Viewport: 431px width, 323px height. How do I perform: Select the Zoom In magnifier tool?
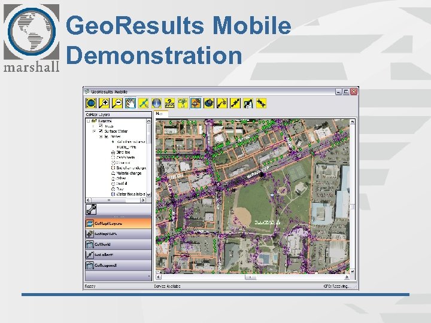[104, 103]
